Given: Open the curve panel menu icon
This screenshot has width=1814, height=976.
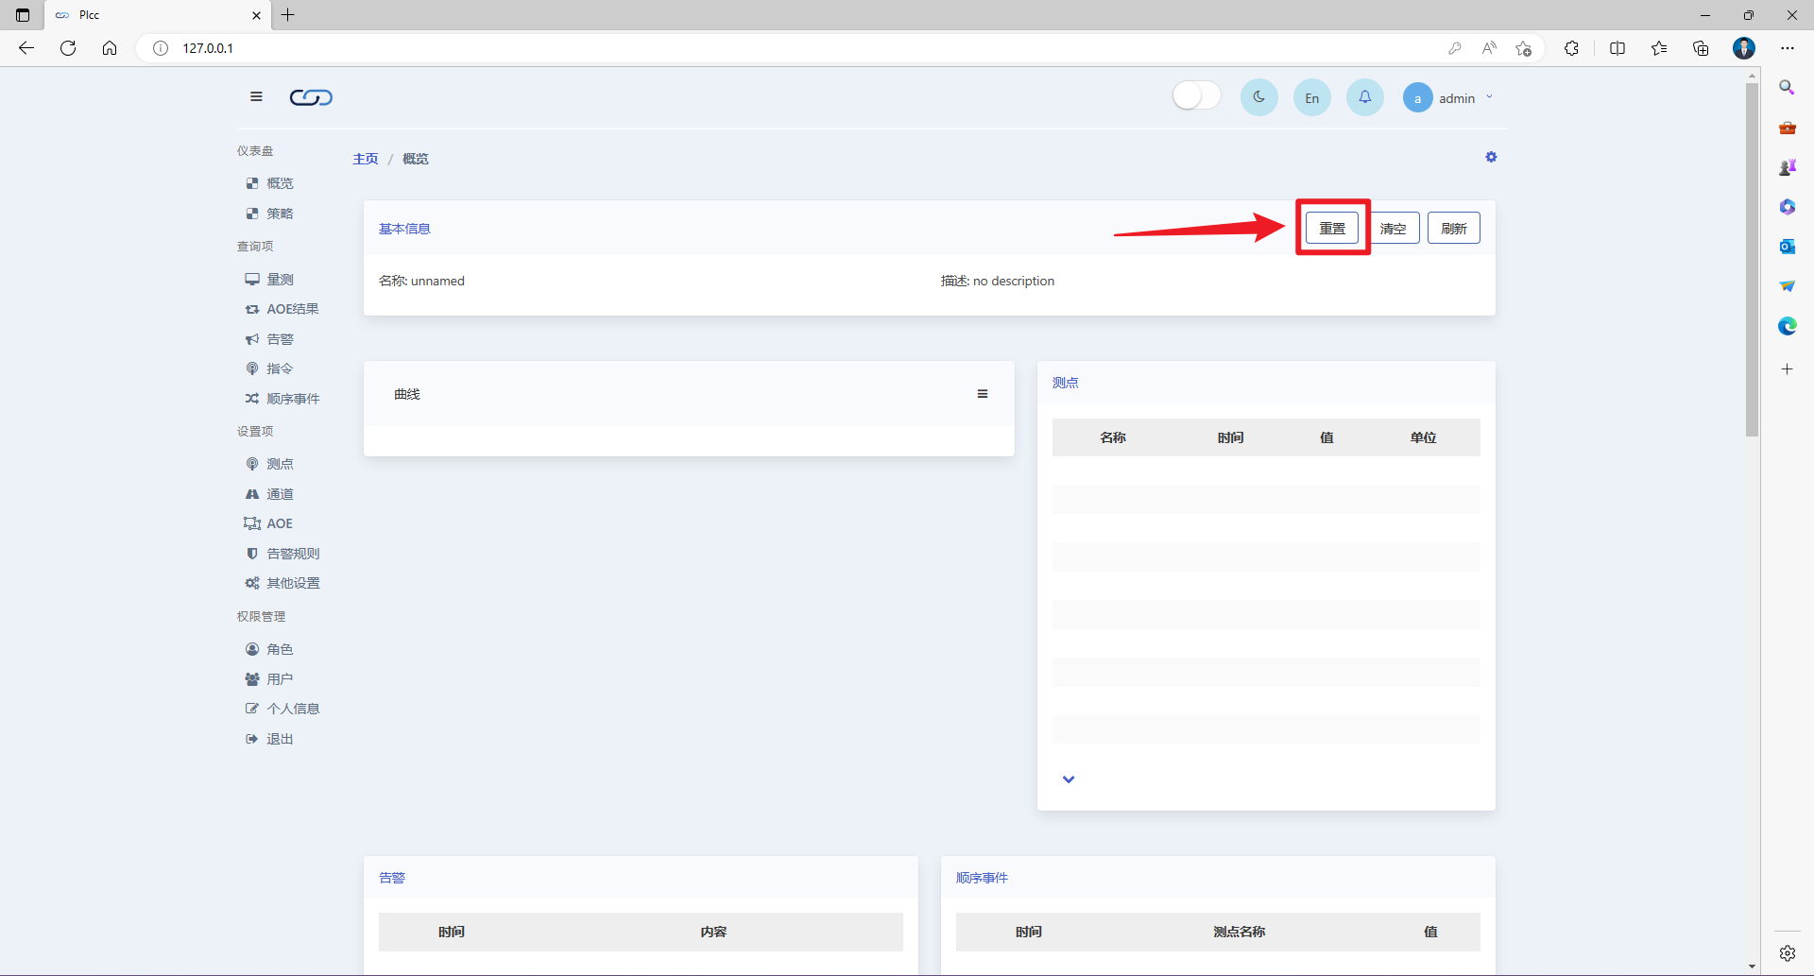Looking at the screenshot, I should point(983,394).
